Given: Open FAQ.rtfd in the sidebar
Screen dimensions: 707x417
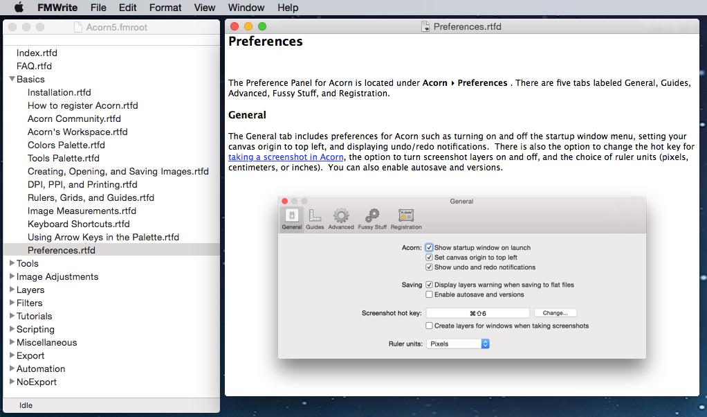Looking at the screenshot, I should tap(35, 66).
